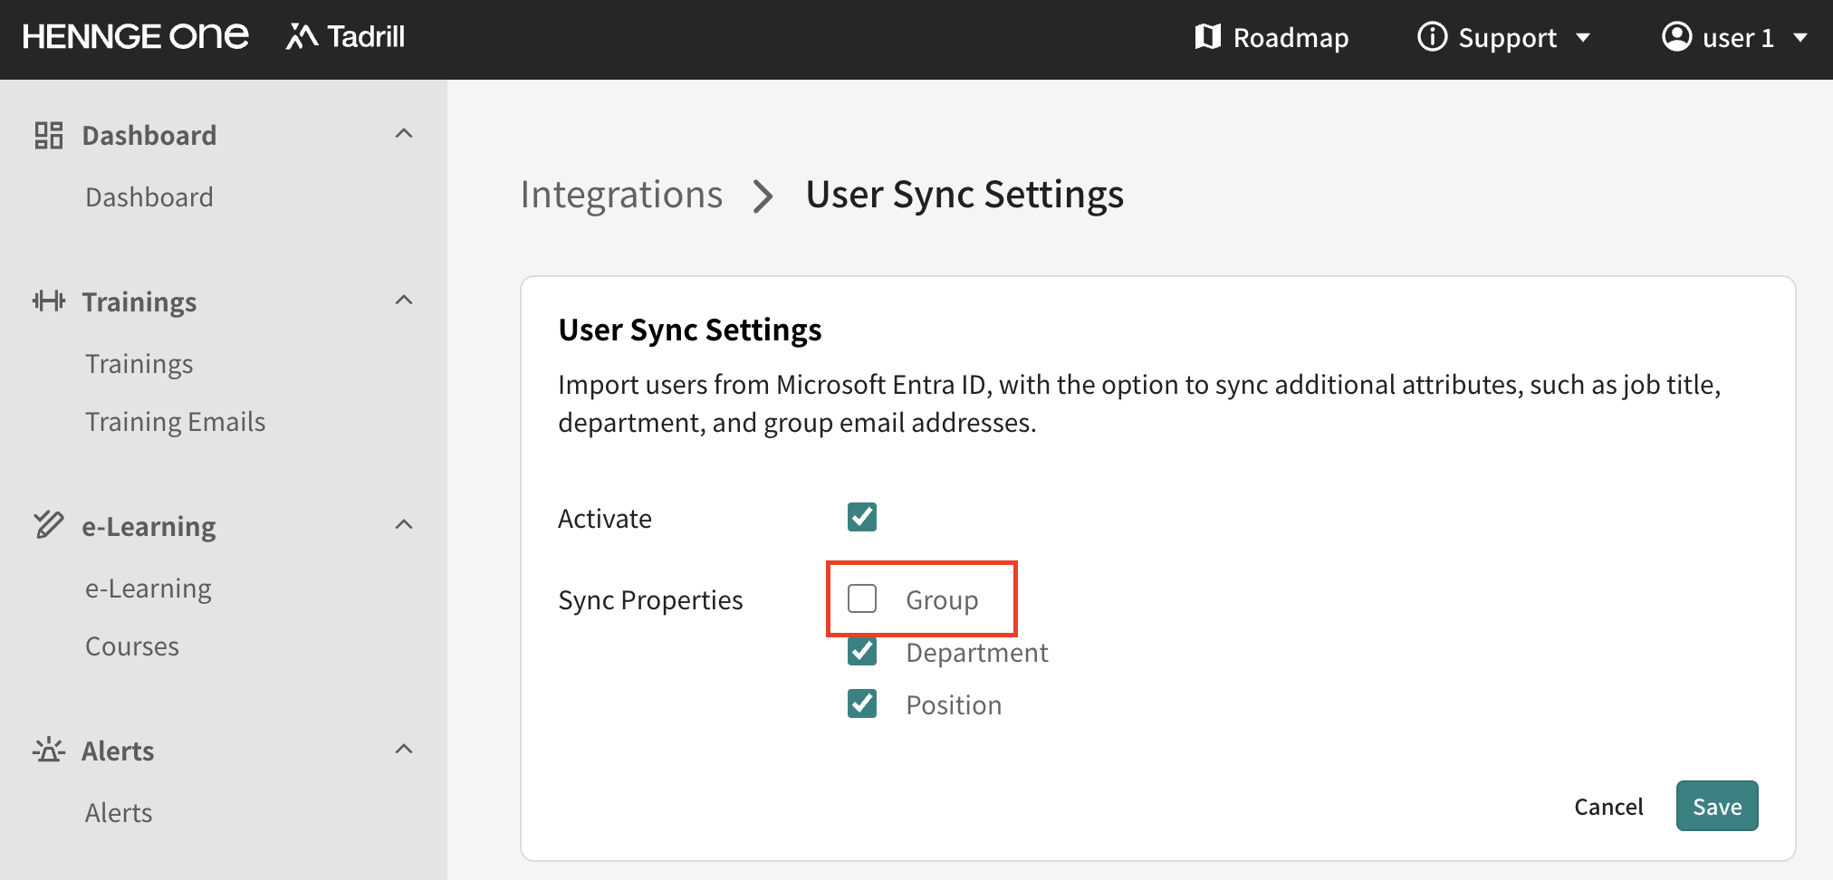Open the Alerts sub-item

click(x=119, y=813)
